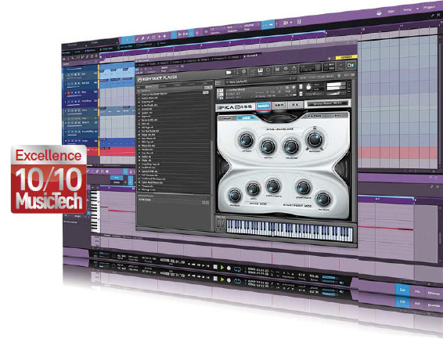Screen dimensions: 443x357
Task: Click the Kontakt keyboard view icon
Action: (x=261, y=70)
